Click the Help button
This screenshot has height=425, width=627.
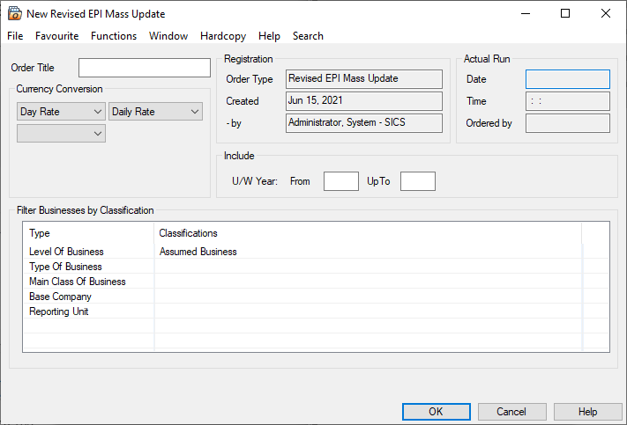point(587,412)
